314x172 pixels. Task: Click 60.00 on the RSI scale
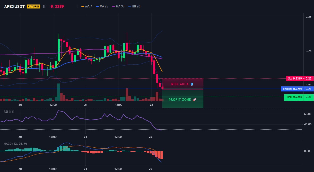pos(308,114)
